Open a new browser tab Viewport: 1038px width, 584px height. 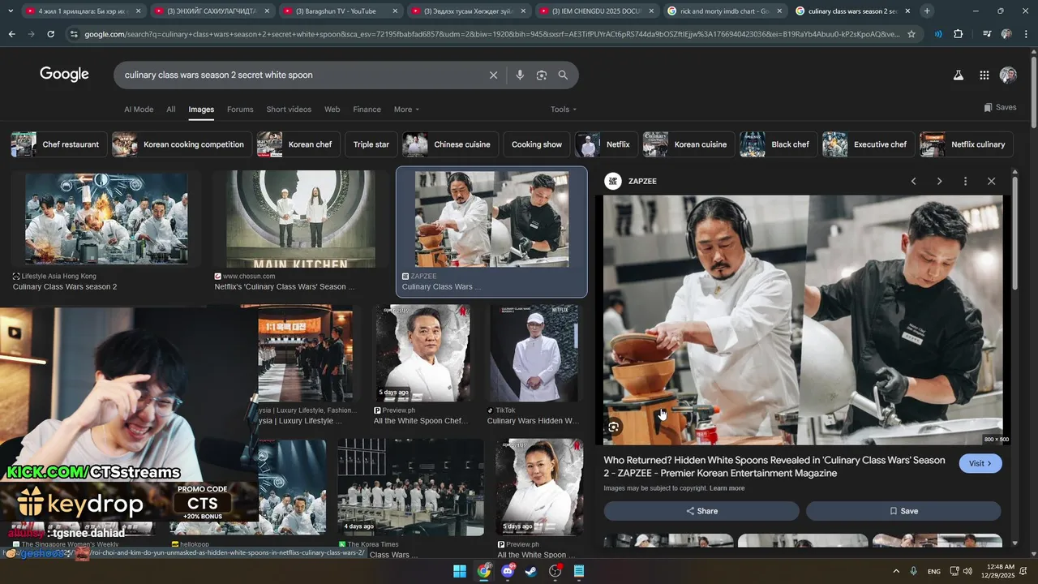pyautogui.click(x=927, y=11)
